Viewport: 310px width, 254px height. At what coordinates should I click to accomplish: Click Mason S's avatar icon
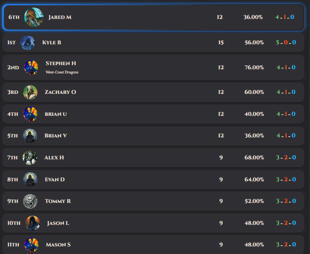(x=31, y=245)
